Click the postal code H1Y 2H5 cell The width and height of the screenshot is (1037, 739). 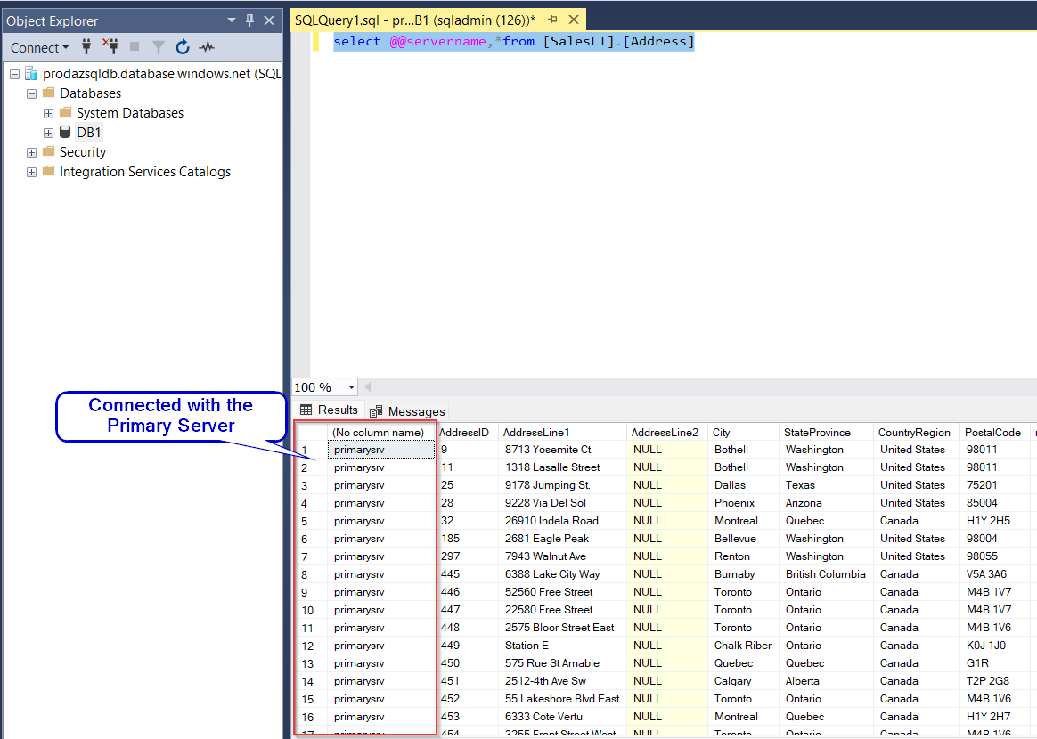pyautogui.click(x=994, y=522)
